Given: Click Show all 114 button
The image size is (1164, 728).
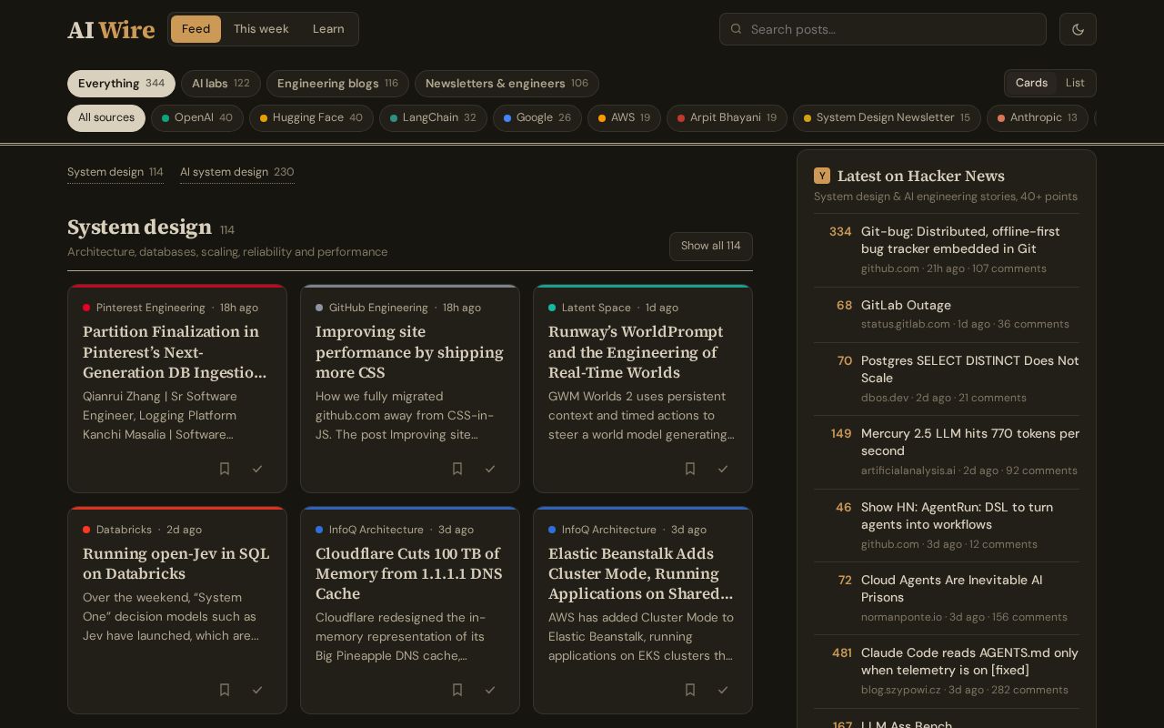Looking at the screenshot, I should 711,246.
